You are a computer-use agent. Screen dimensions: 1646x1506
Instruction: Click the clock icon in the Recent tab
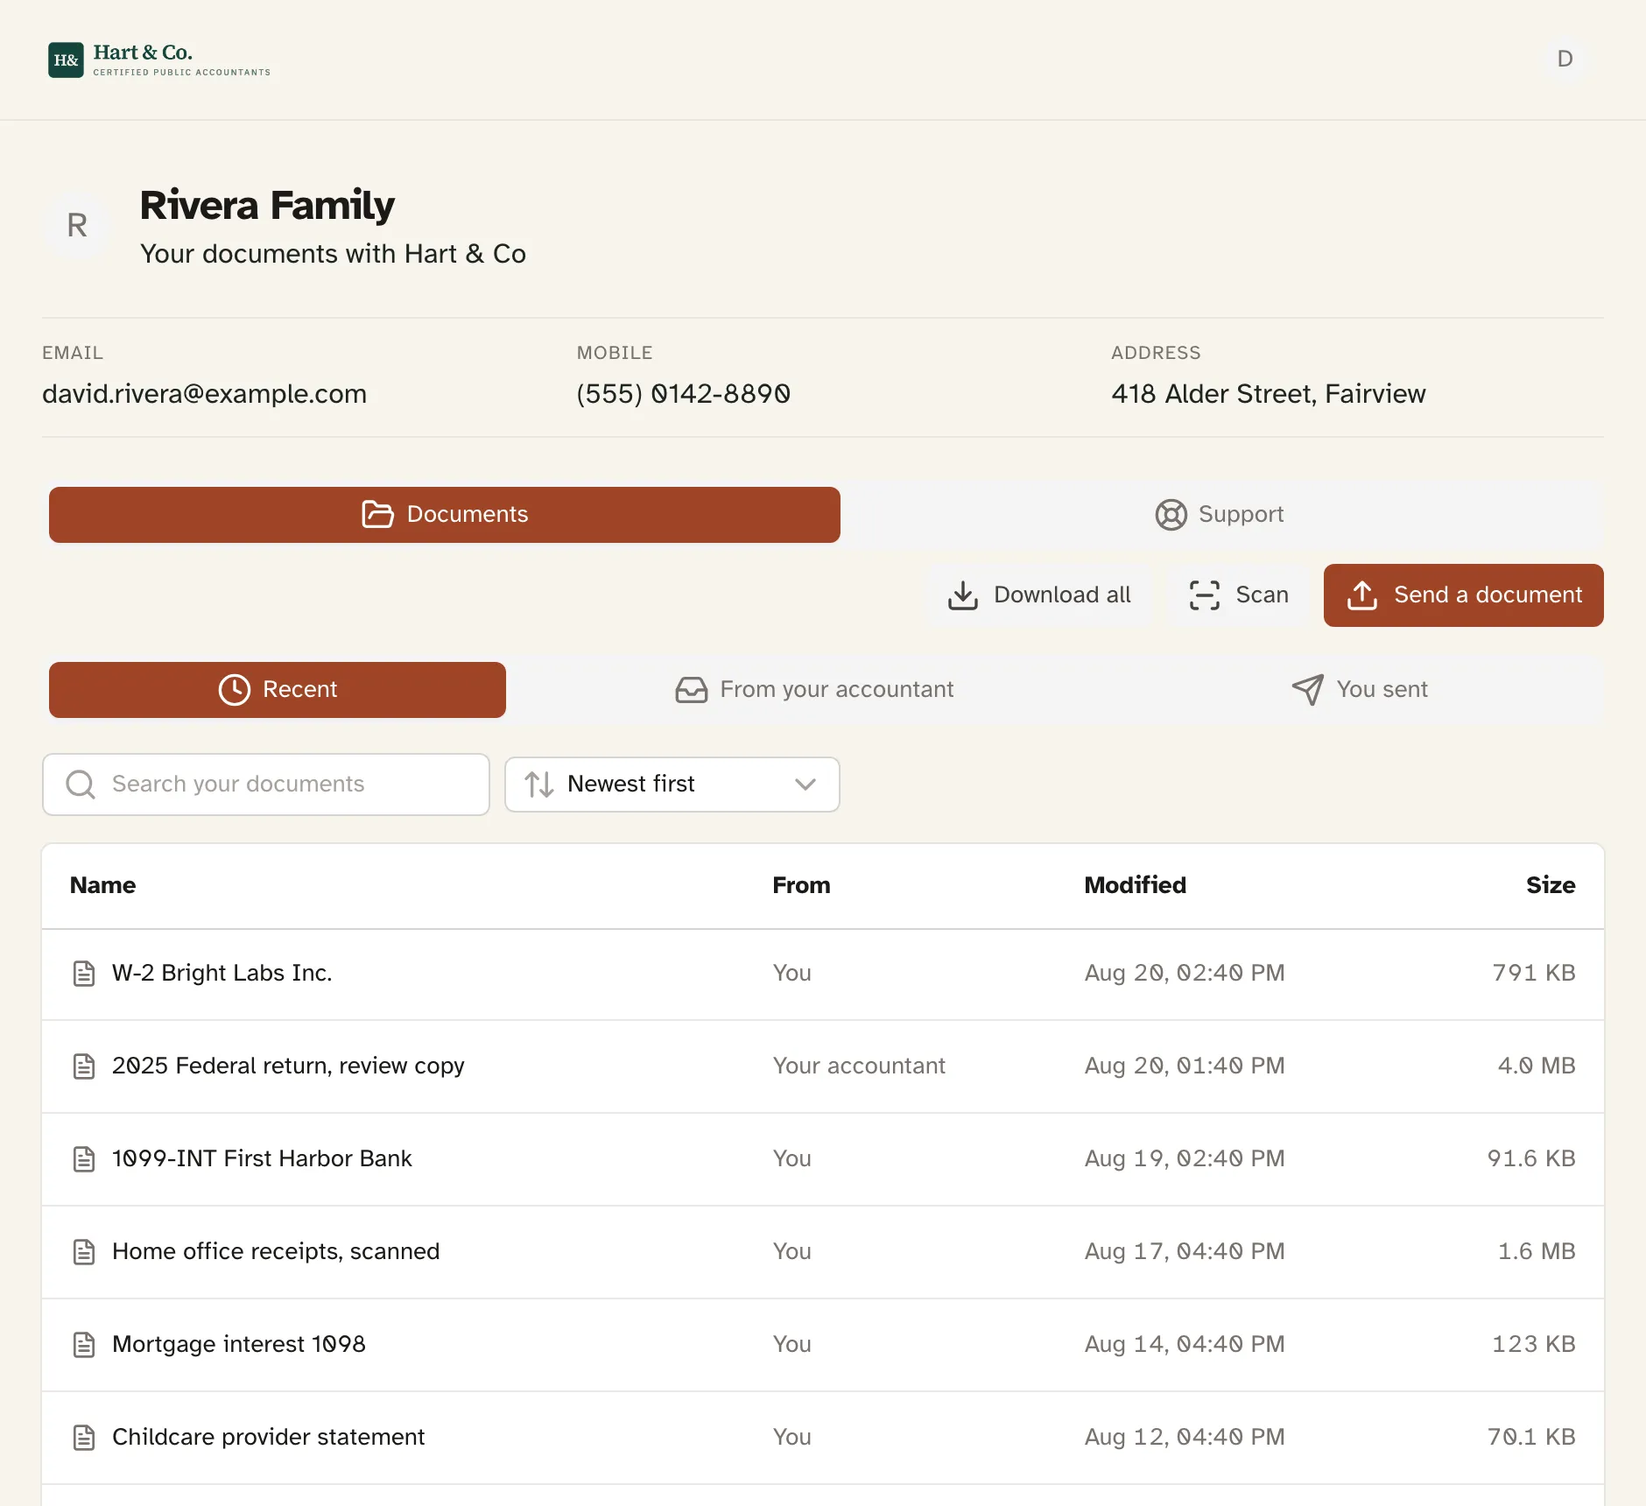tap(234, 690)
